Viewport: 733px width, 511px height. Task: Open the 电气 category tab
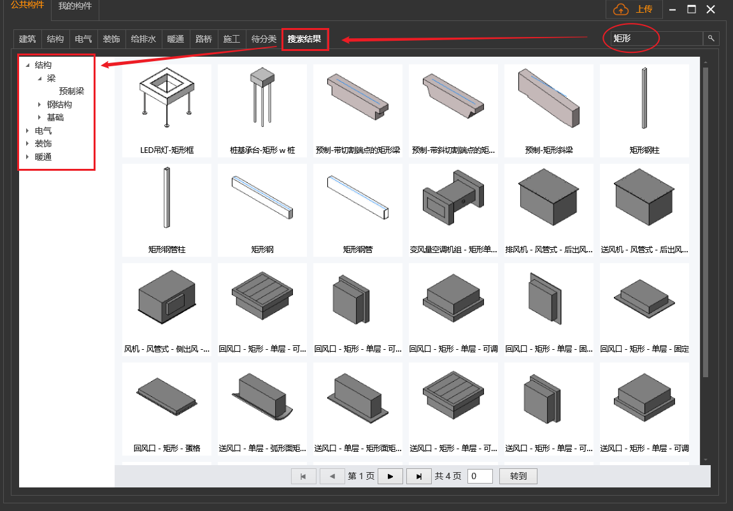[x=83, y=39]
